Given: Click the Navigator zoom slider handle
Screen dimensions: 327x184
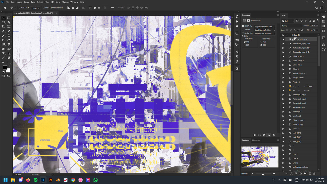Looking at the screenshot, I should click(x=263, y=174).
